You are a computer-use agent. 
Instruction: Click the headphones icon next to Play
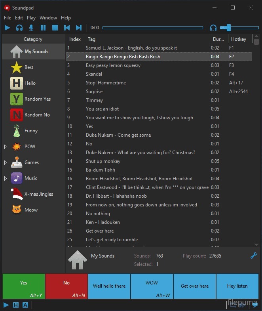[x=19, y=28]
